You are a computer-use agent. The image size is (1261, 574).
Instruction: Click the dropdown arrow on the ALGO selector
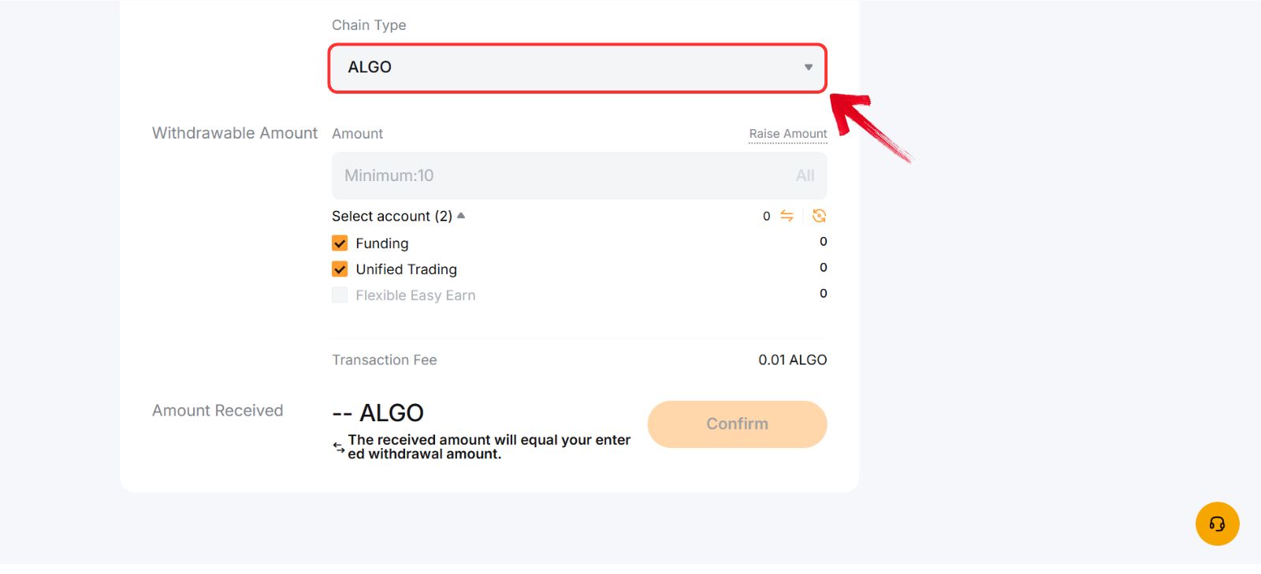[808, 68]
